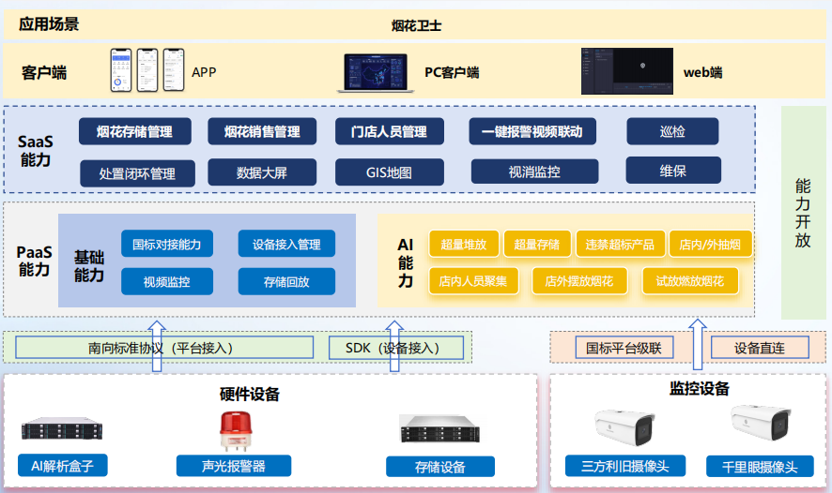Select the AI解析盒子 hardware device image
The height and width of the screenshot is (493, 832).
[62, 430]
